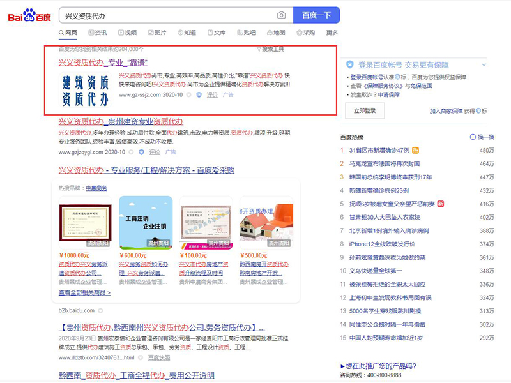
Task: Open camera image search icon
Action: tap(281, 15)
